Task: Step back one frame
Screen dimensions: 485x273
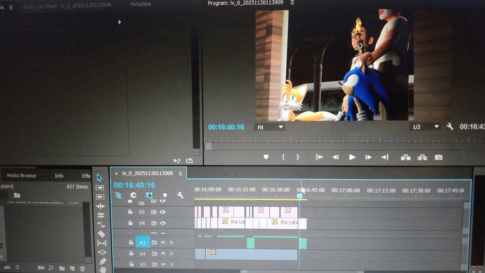Action: tap(335, 157)
